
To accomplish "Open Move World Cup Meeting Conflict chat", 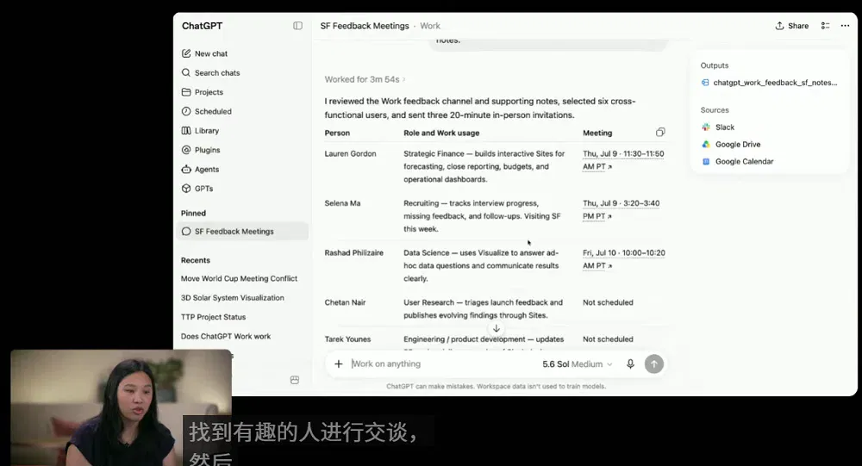I will coord(239,278).
